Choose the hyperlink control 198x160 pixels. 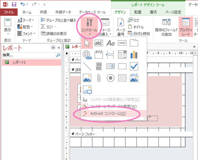tap(87, 55)
